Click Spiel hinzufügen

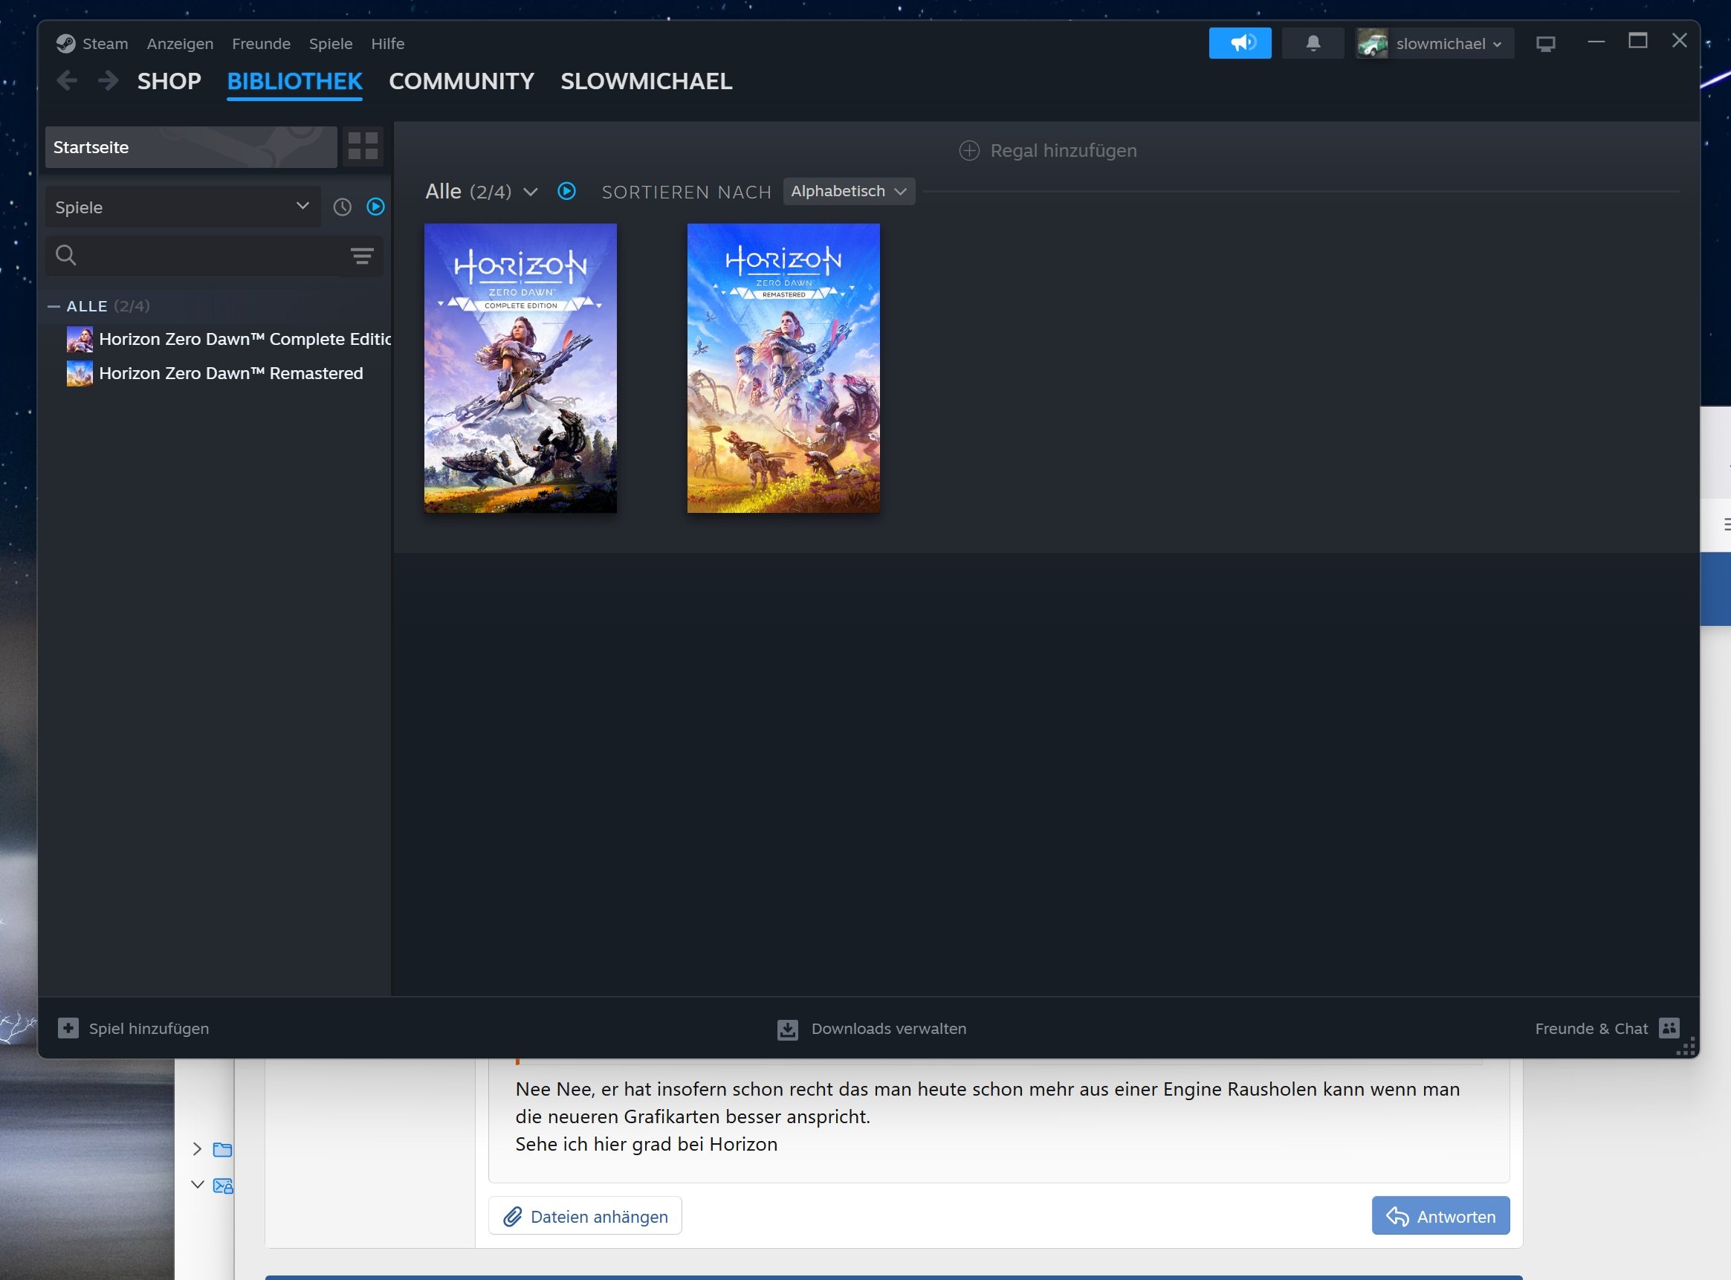click(133, 1028)
